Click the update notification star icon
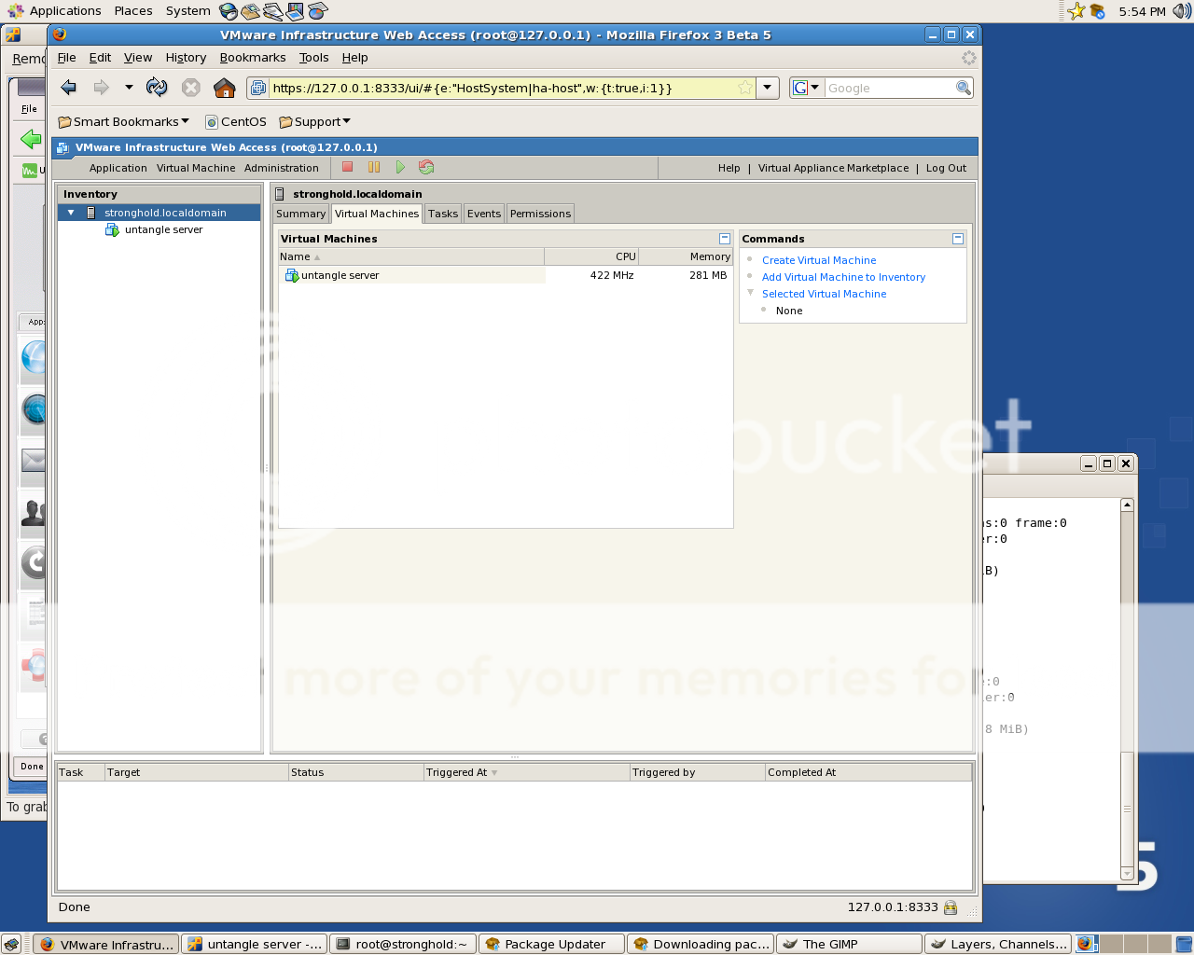 coord(1076,11)
